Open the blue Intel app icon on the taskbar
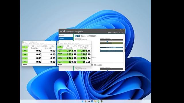 [x=92, y=101]
